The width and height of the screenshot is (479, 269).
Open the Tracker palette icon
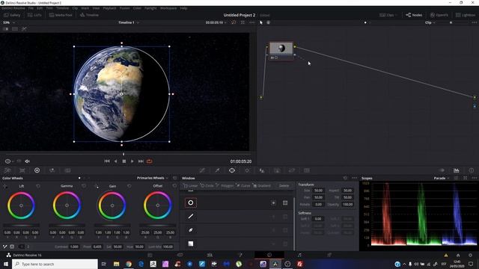[x=247, y=170]
